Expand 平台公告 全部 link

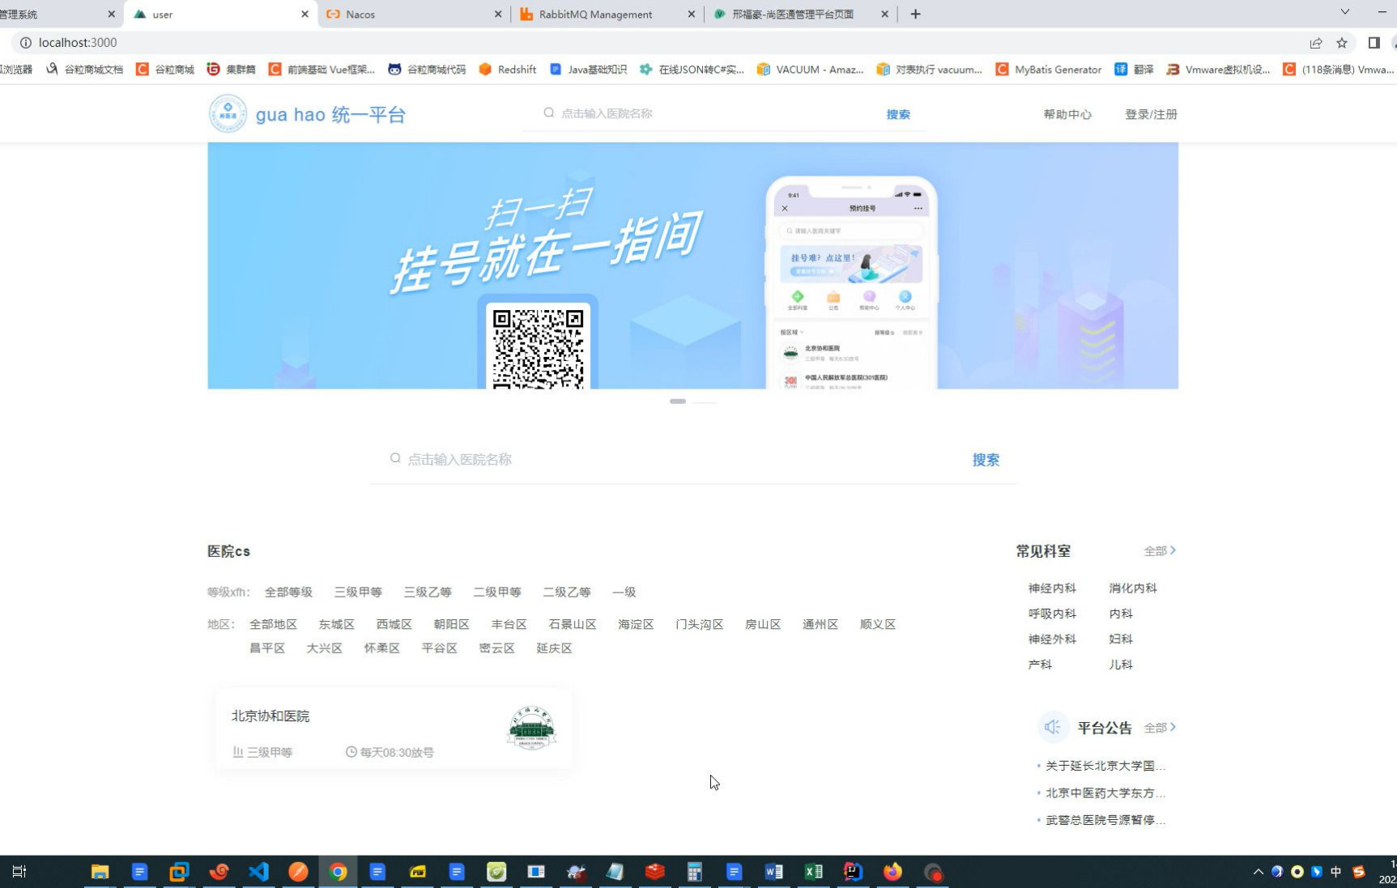[x=1160, y=728]
